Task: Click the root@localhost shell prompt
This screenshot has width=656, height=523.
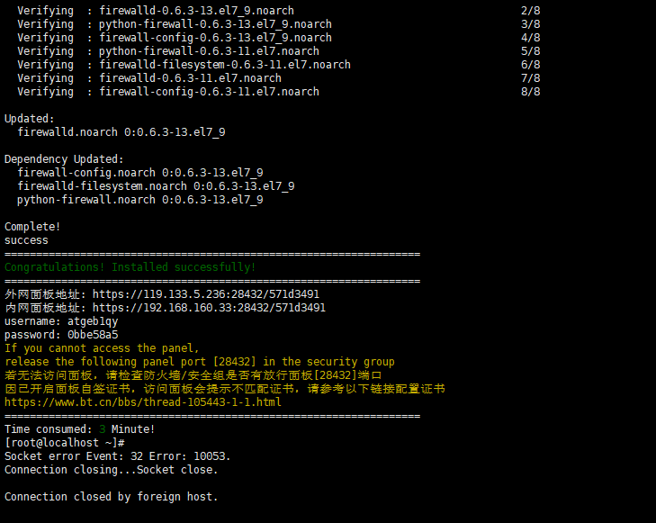Action: (x=65, y=443)
